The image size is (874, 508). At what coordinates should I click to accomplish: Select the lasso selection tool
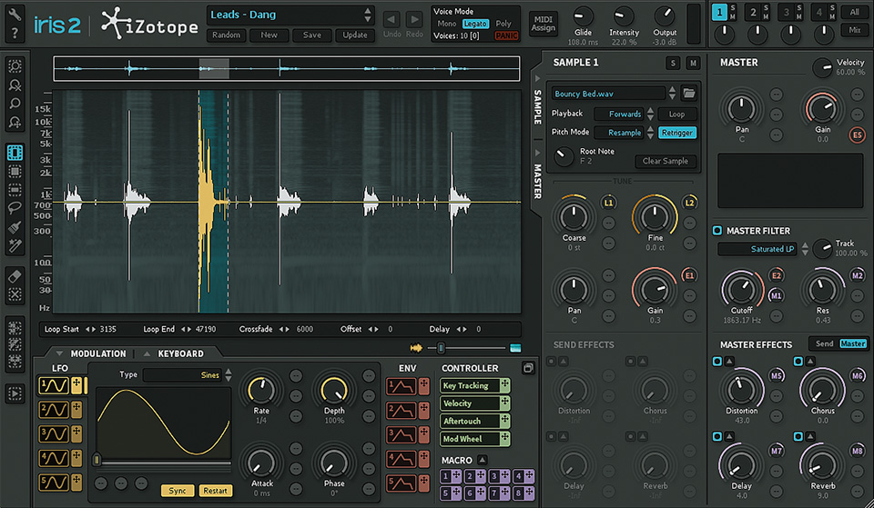point(15,208)
